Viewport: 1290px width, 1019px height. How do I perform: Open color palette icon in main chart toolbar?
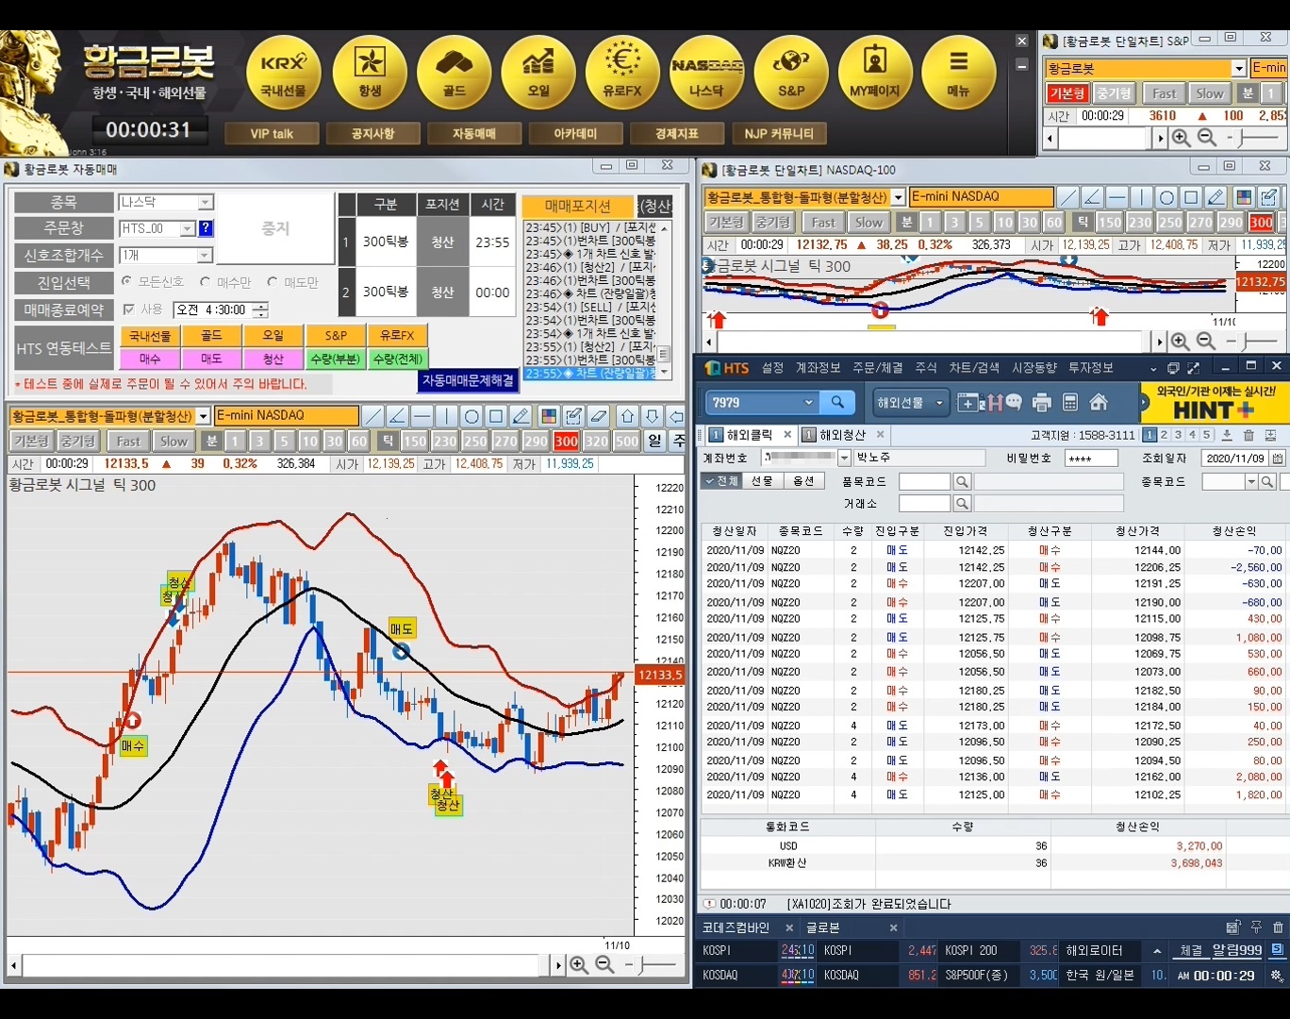coord(549,416)
